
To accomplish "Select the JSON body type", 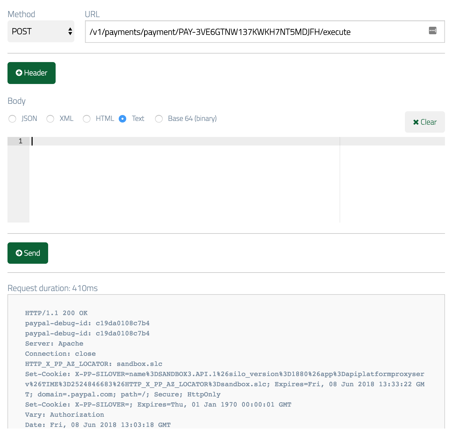I will click(x=12, y=119).
